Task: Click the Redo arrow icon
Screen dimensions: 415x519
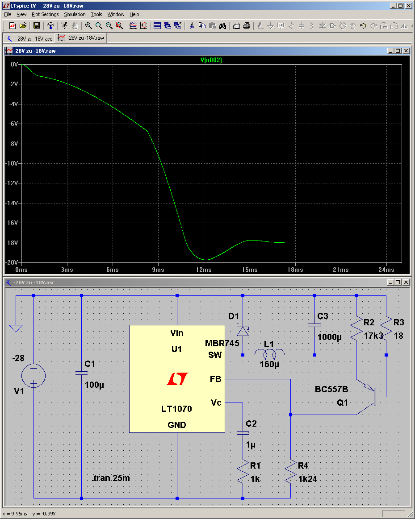Action: [373, 25]
